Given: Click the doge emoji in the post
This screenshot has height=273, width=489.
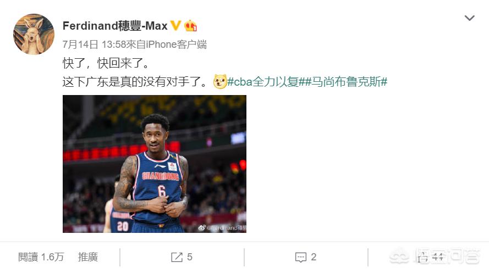Looking at the screenshot, I should pyautogui.click(x=220, y=82).
